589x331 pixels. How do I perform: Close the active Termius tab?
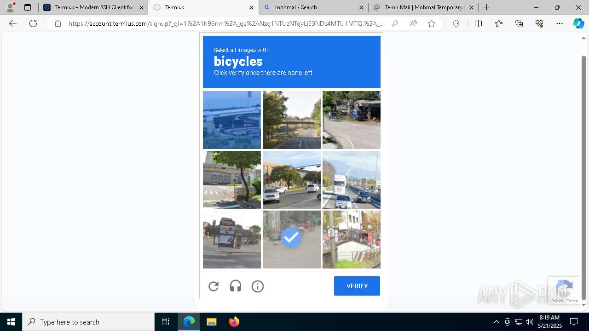click(251, 7)
